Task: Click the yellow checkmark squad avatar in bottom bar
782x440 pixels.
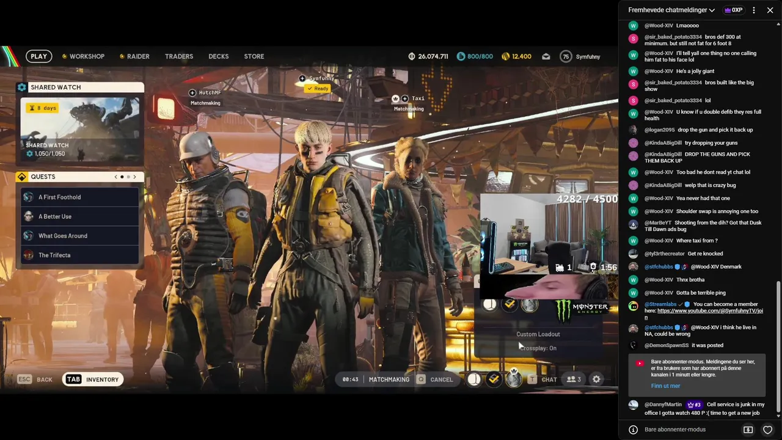Action: click(x=494, y=380)
